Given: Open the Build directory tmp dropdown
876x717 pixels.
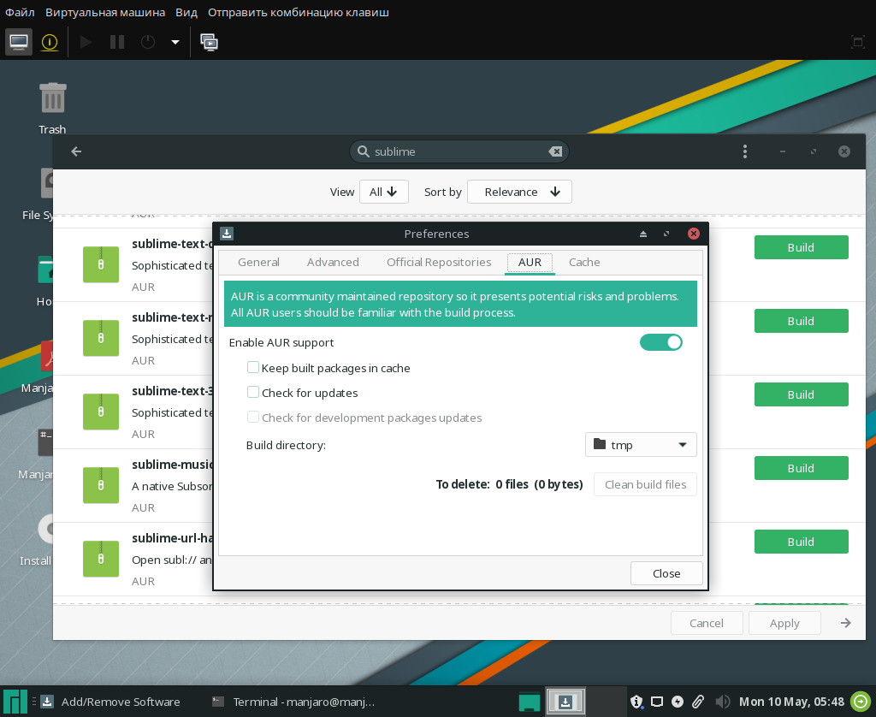Looking at the screenshot, I should click(x=641, y=445).
